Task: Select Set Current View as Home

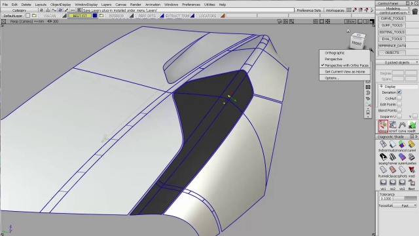Action: [345, 71]
